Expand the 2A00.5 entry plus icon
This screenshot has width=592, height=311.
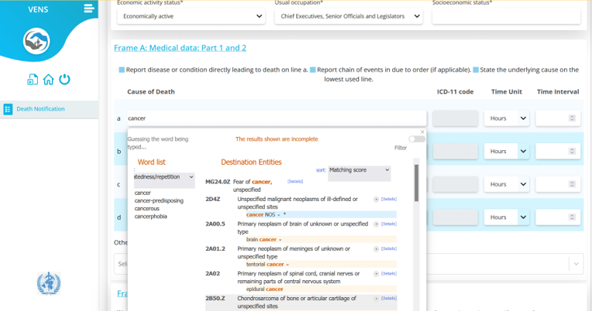pyautogui.click(x=376, y=224)
